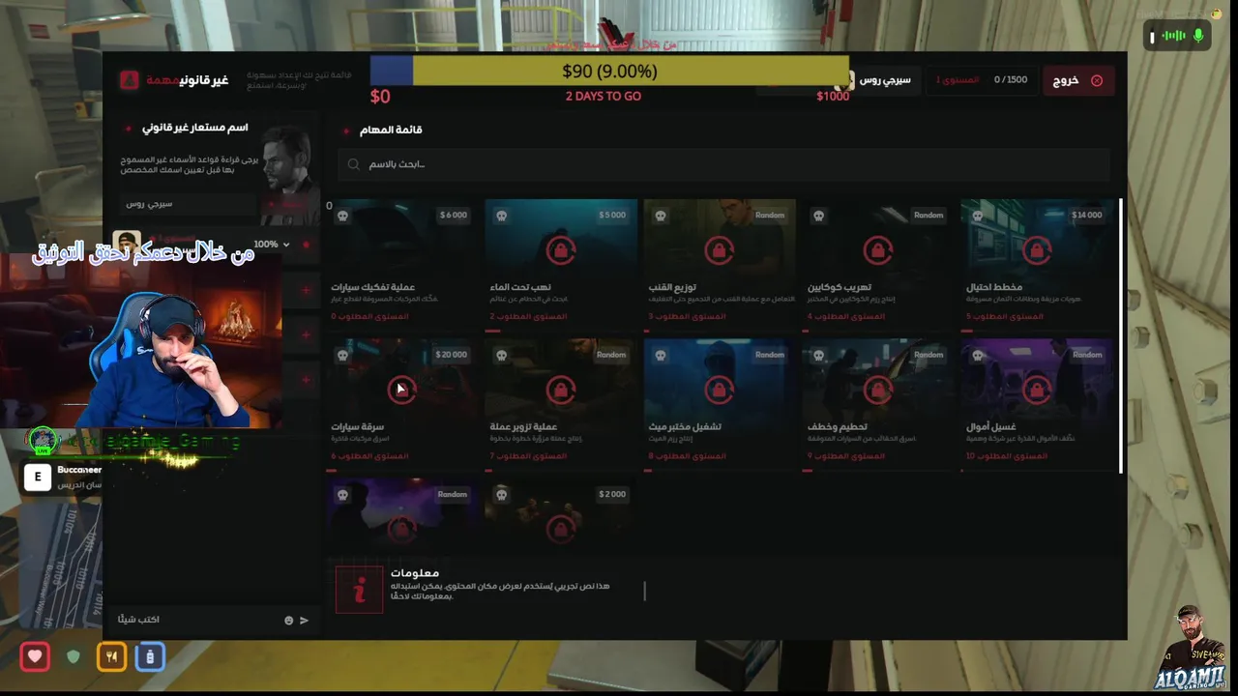This screenshot has height=696, width=1238.
Task: Focus the ابحث بالاسم search field
Action: point(725,164)
